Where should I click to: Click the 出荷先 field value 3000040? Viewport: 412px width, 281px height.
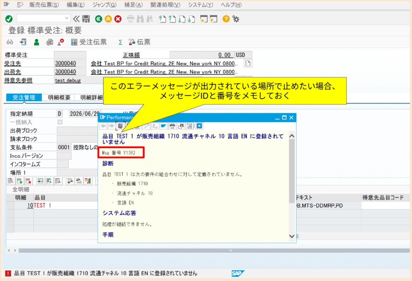[x=70, y=72]
